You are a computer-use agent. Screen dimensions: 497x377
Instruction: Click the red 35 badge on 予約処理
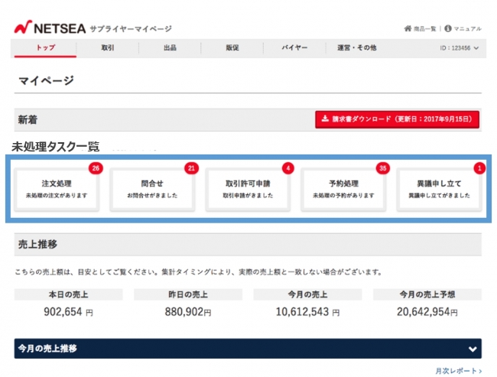tap(382, 168)
